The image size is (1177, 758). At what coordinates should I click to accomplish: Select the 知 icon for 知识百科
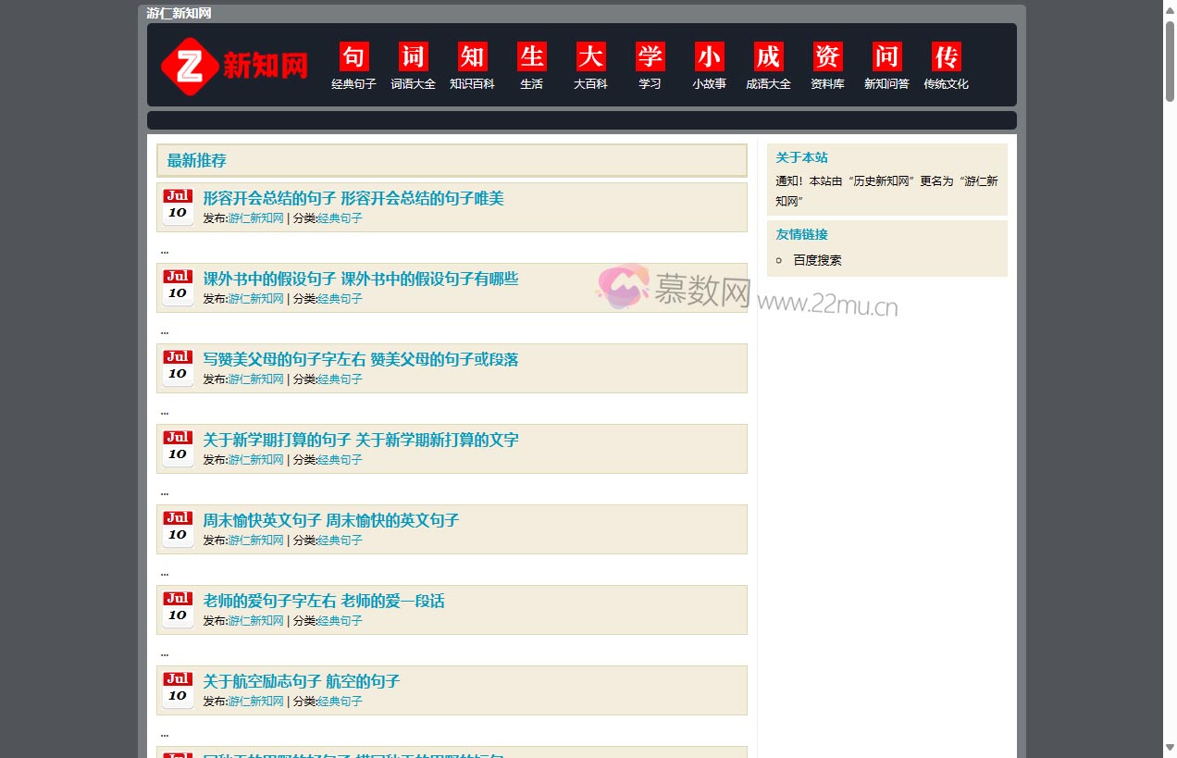tap(473, 56)
